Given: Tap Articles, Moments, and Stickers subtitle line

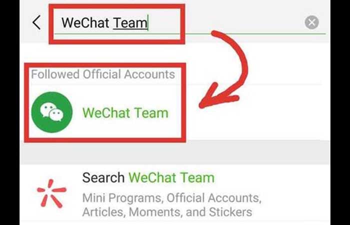Looking at the screenshot, I should pos(167,212).
